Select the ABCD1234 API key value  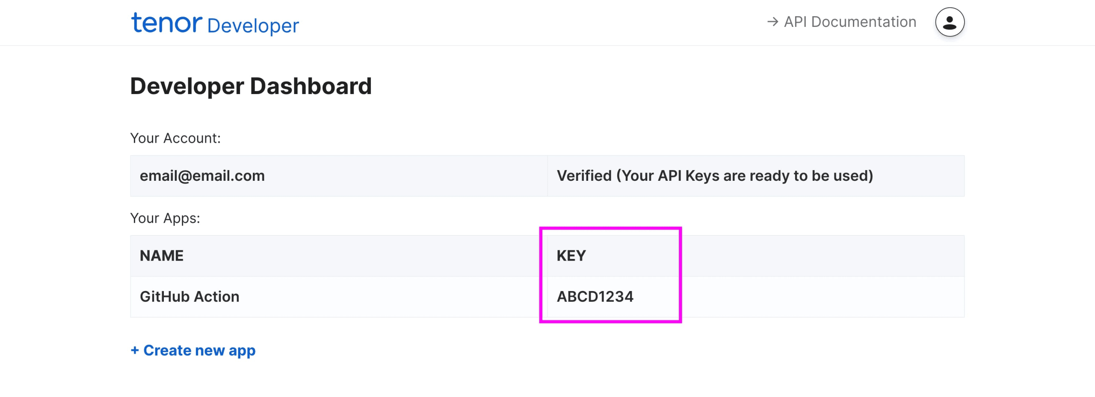[x=595, y=297]
